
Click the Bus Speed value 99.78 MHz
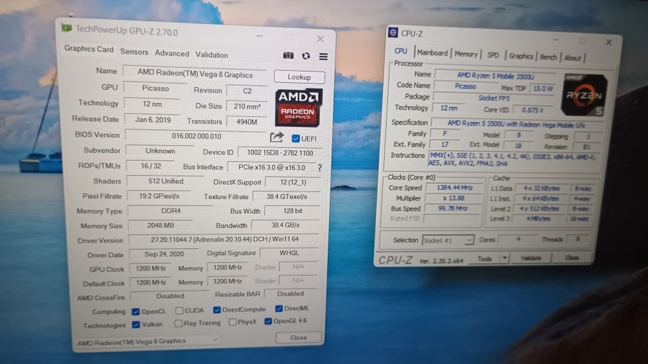pyautogui.click(x=452, y=209)
